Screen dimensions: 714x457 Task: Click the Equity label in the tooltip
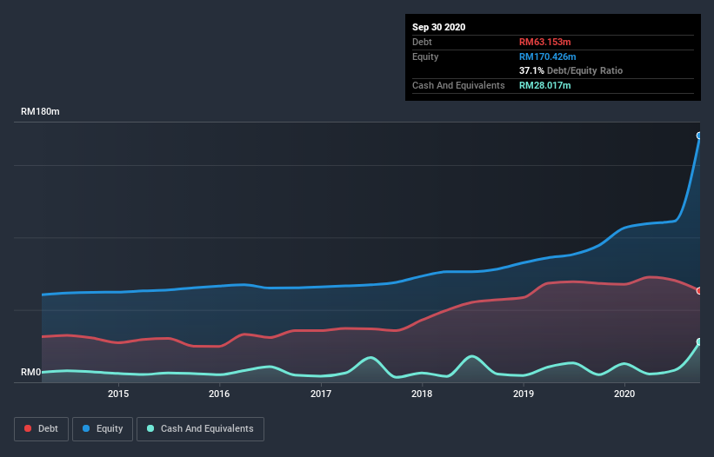[425, 56]
